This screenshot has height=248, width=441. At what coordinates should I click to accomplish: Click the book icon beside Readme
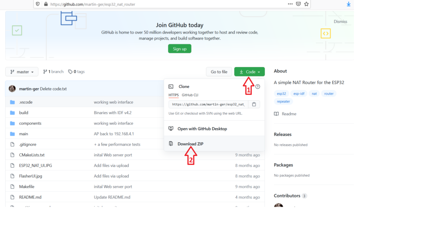[x=276, y=114]
